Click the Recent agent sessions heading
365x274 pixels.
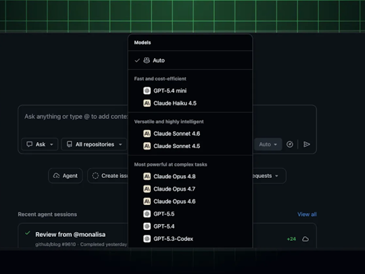(x=47, y=214)
